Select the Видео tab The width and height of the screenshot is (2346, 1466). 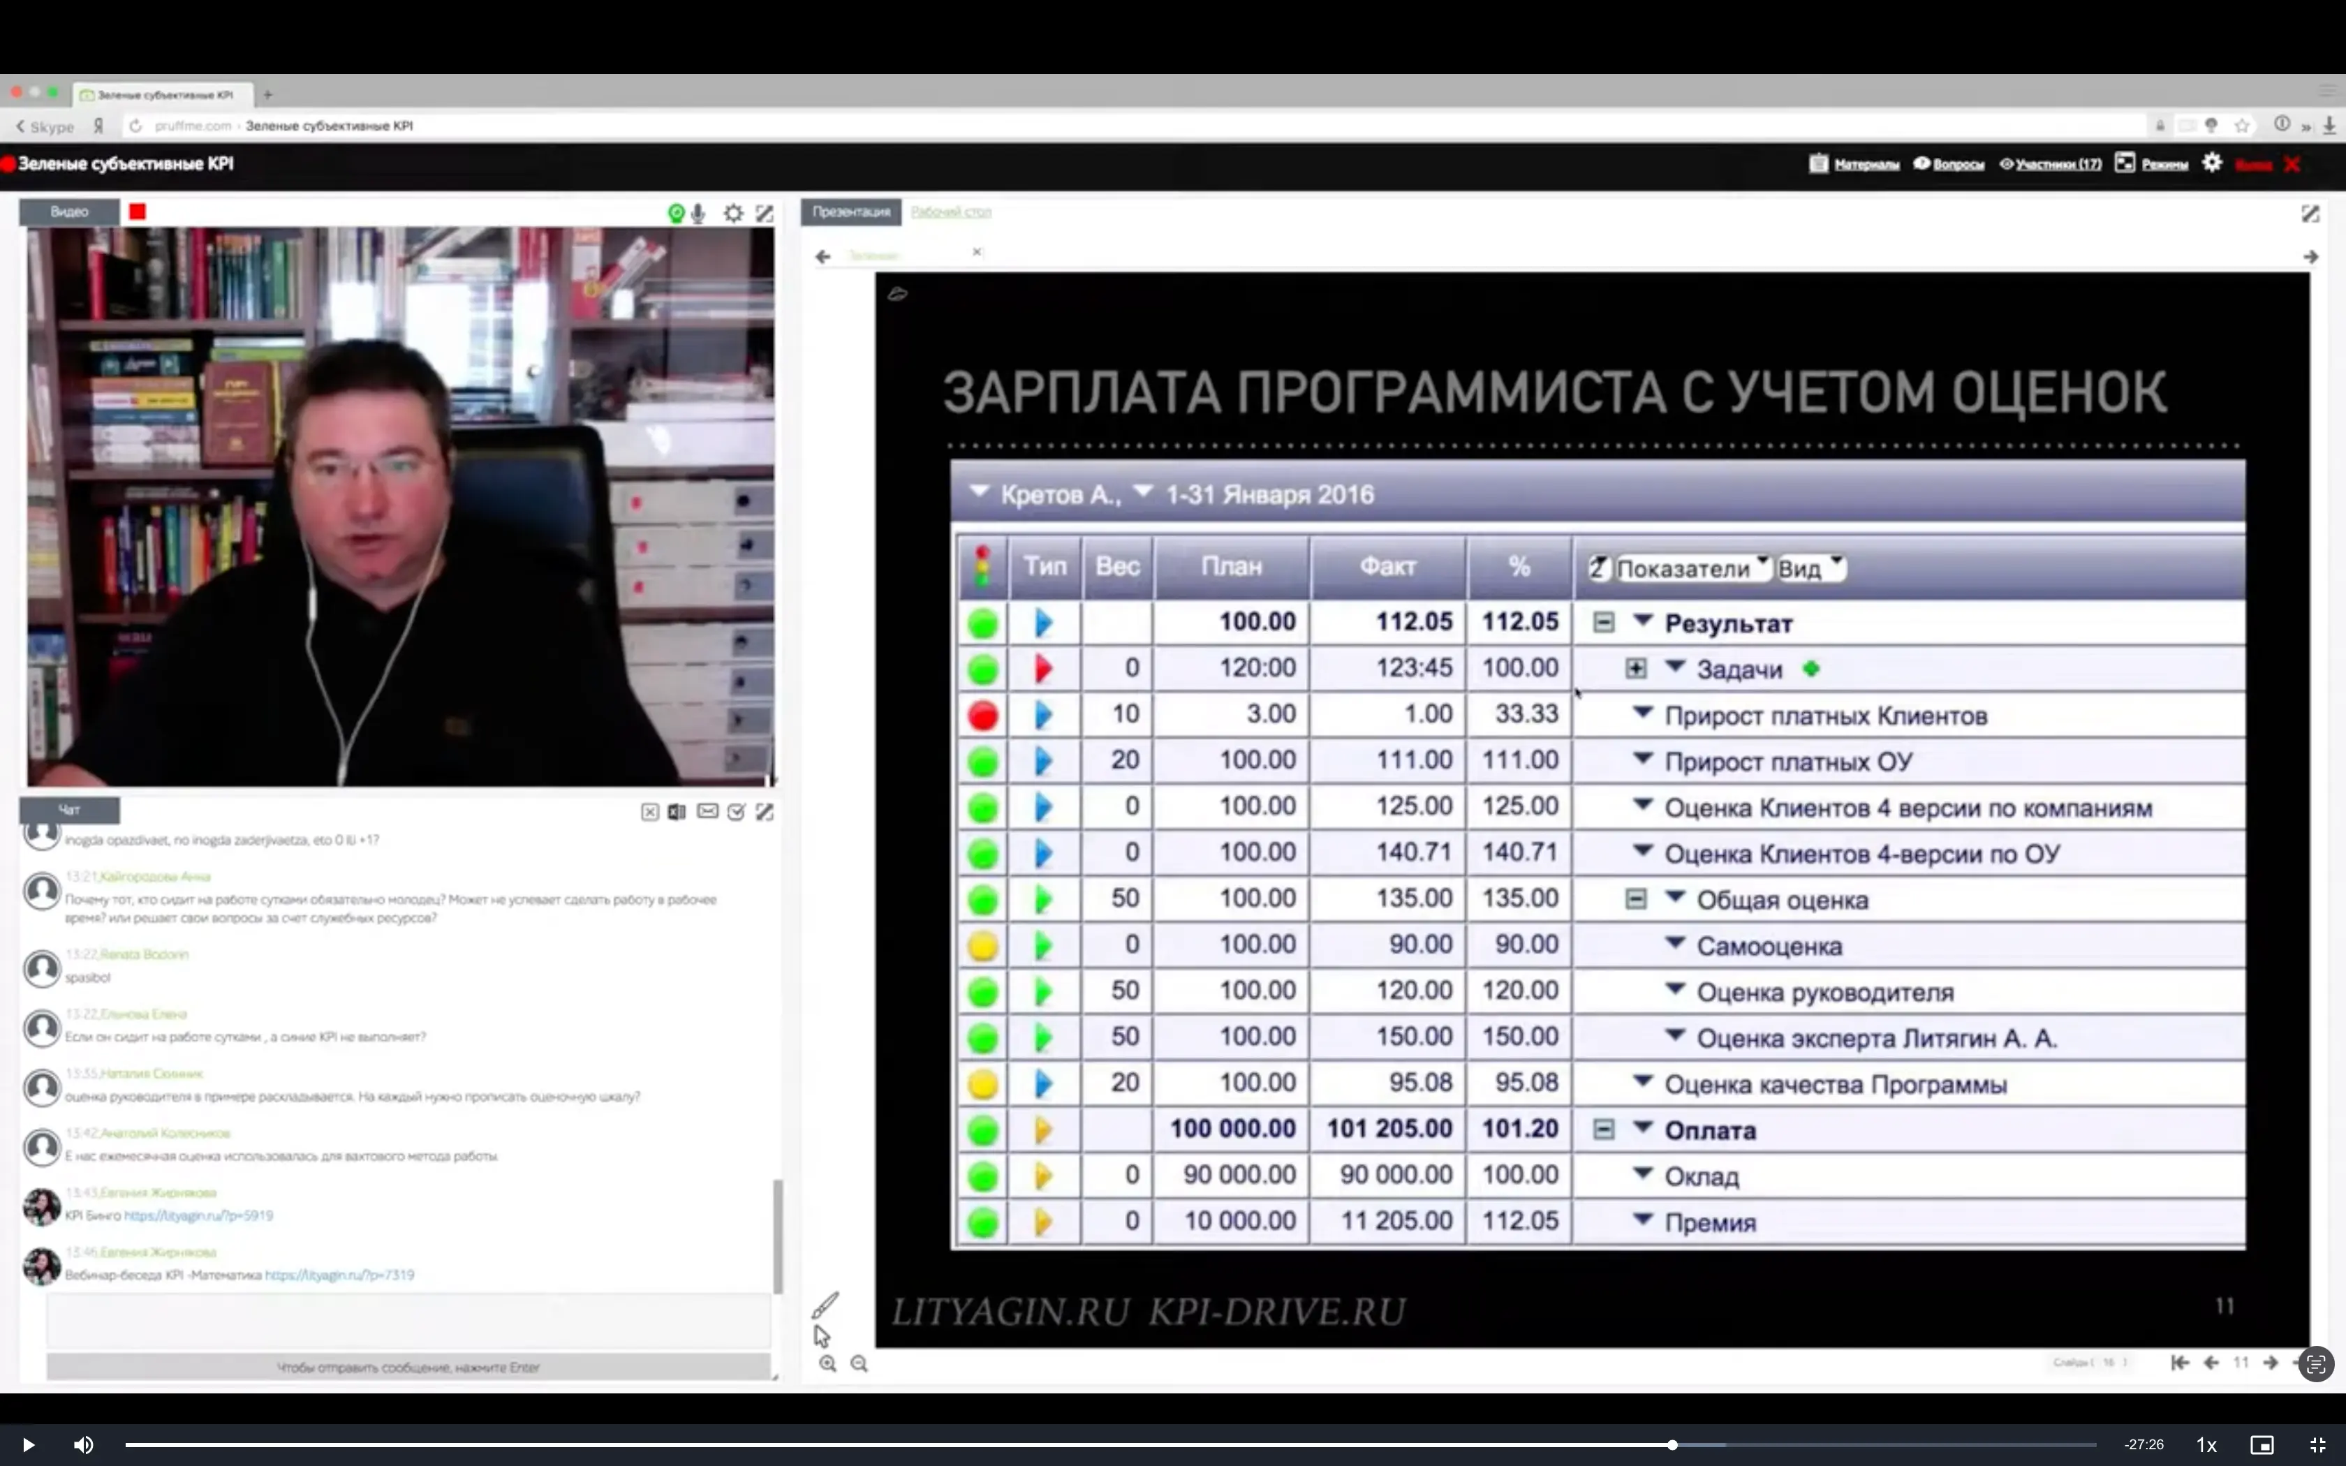coord(69,212)
